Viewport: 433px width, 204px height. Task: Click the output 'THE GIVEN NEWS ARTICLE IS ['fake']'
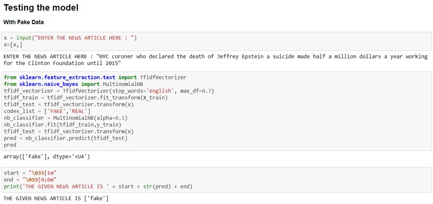click(56, 198)
